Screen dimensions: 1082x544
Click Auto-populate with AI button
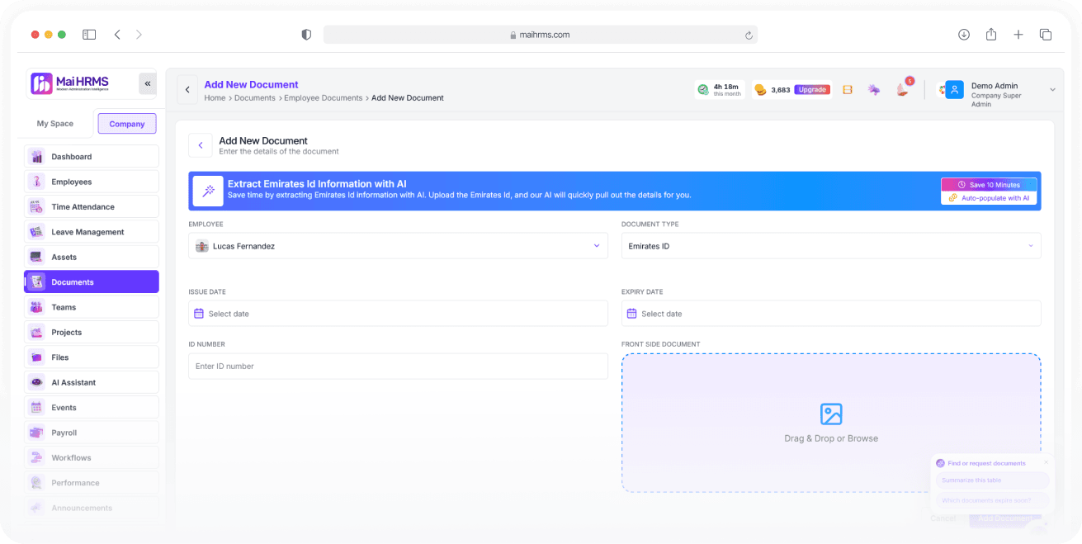(989, 198)
